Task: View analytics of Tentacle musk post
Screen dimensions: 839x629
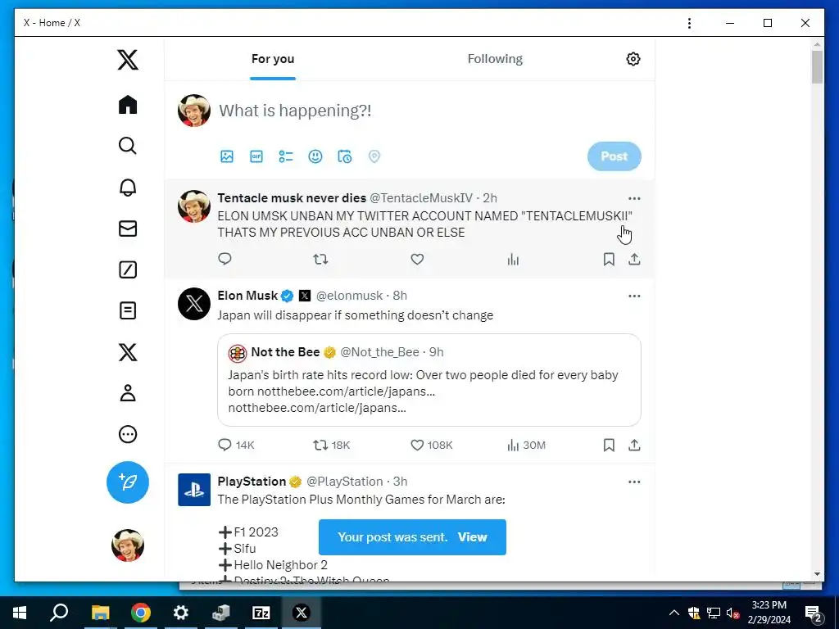Action: click(513, 260)
